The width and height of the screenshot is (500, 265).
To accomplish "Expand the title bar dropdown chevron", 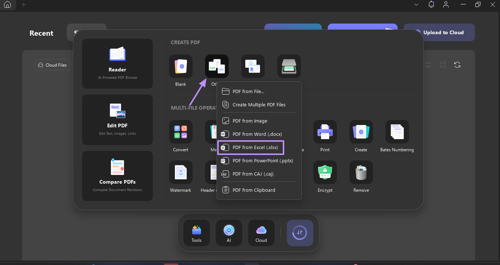I will point(416,5).
